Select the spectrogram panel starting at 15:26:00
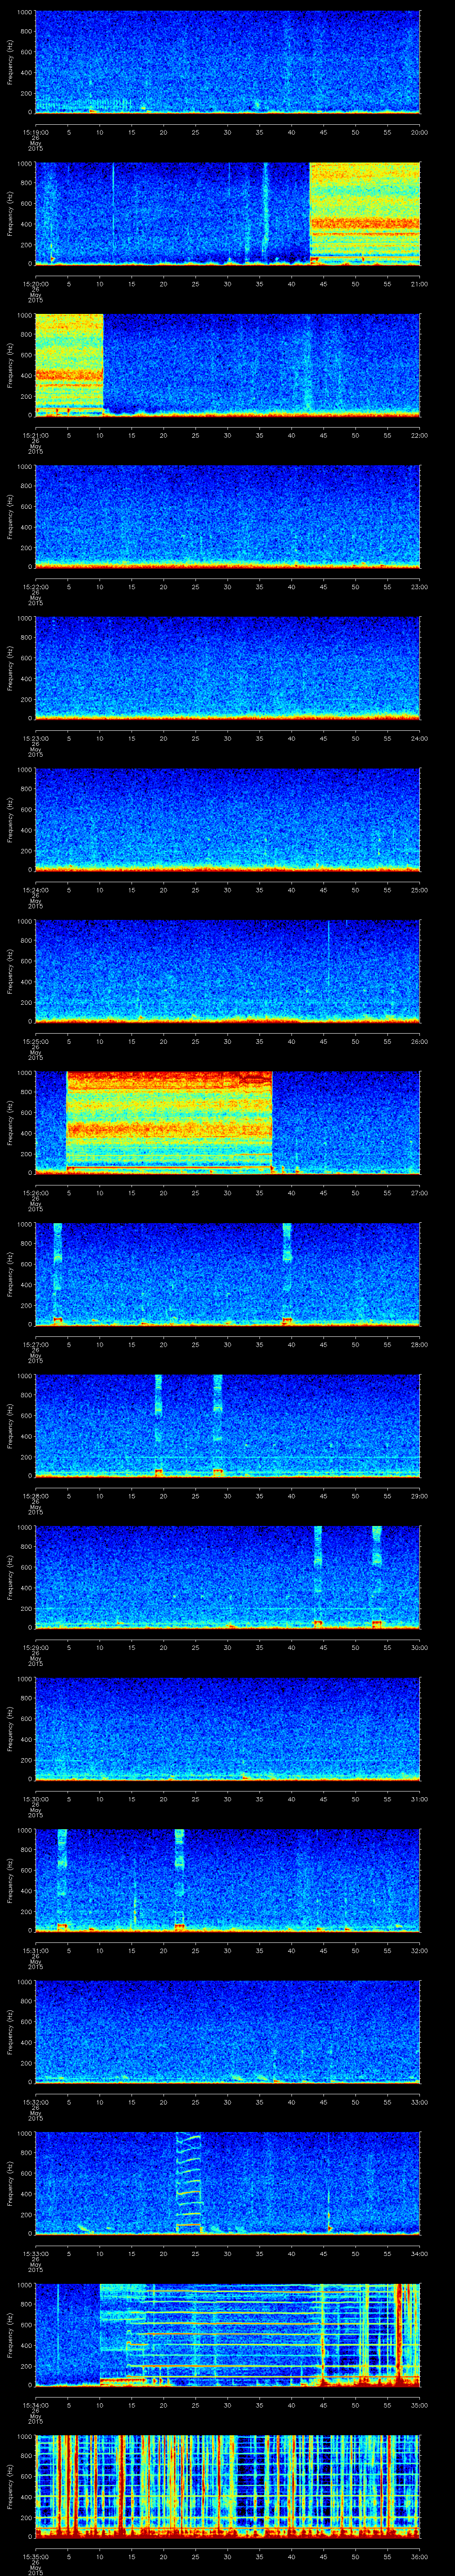Image resolution: width=455 pixels, height=2576 pixels. (x=227, y=1122)
